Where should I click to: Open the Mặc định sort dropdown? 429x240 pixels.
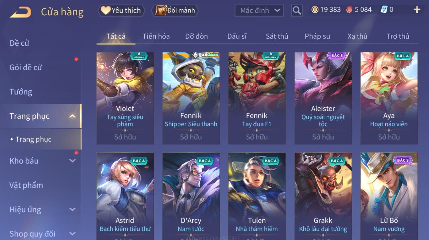click(x=259, y=11)
